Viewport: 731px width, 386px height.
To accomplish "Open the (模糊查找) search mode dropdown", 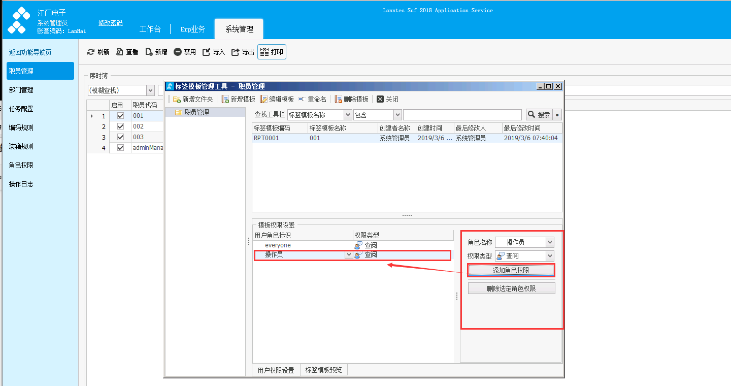I will click(x=150, y=90).
